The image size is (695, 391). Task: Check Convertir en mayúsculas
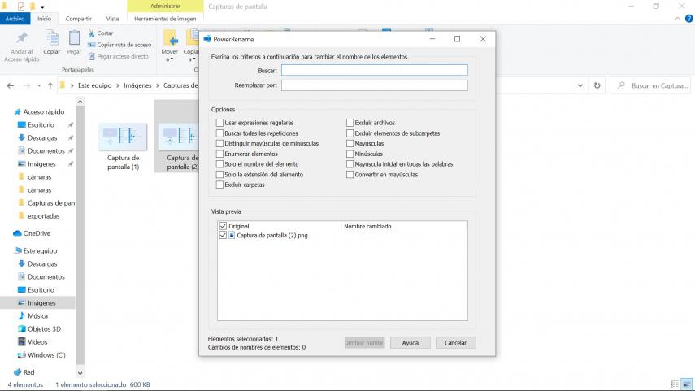click(x=350, y=174)
